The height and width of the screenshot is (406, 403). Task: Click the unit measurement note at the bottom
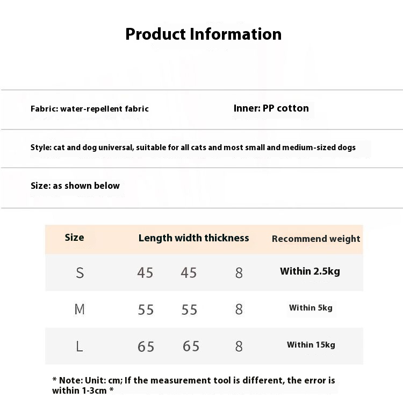193,385
